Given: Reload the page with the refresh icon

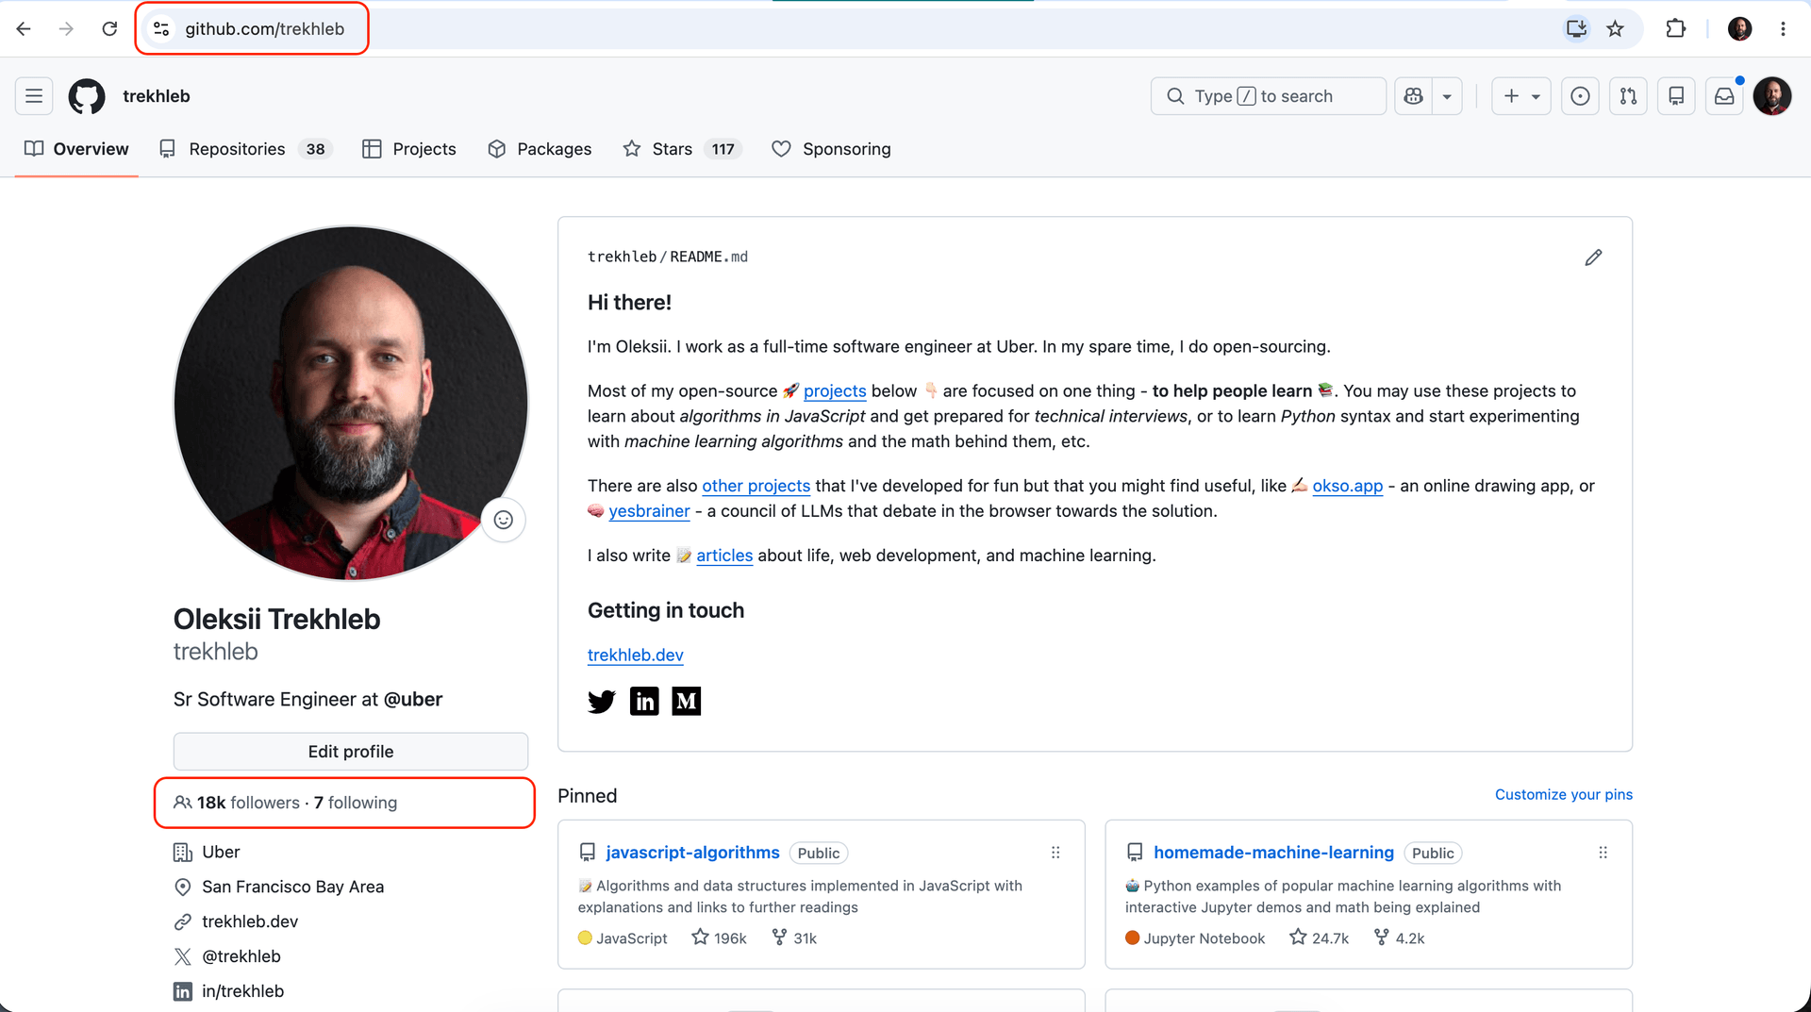Looking at the screenshot, I should point(109,29).
